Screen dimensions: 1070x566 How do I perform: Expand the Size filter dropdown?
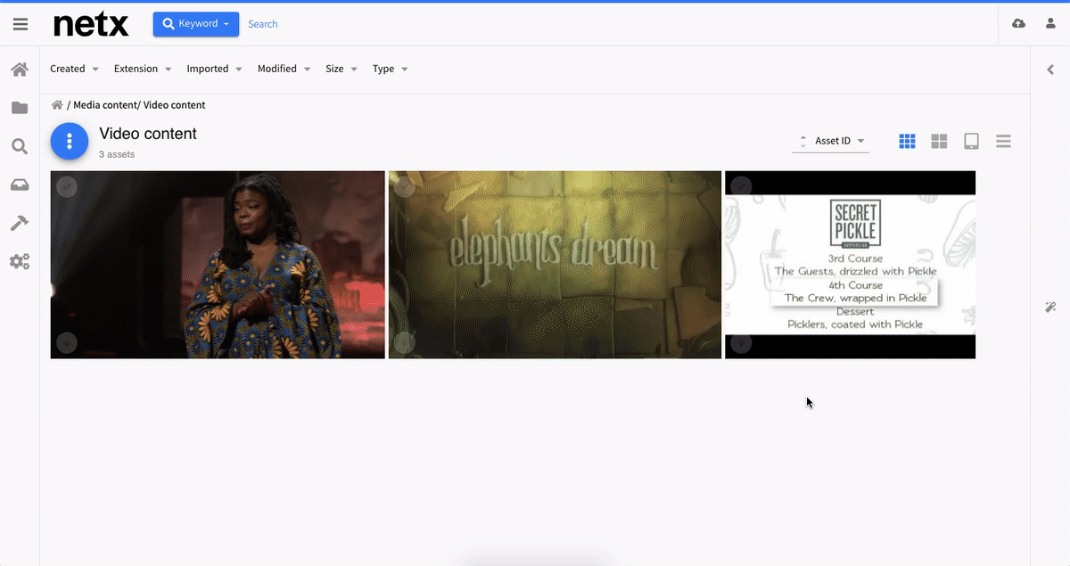click(x=342, y=69)
